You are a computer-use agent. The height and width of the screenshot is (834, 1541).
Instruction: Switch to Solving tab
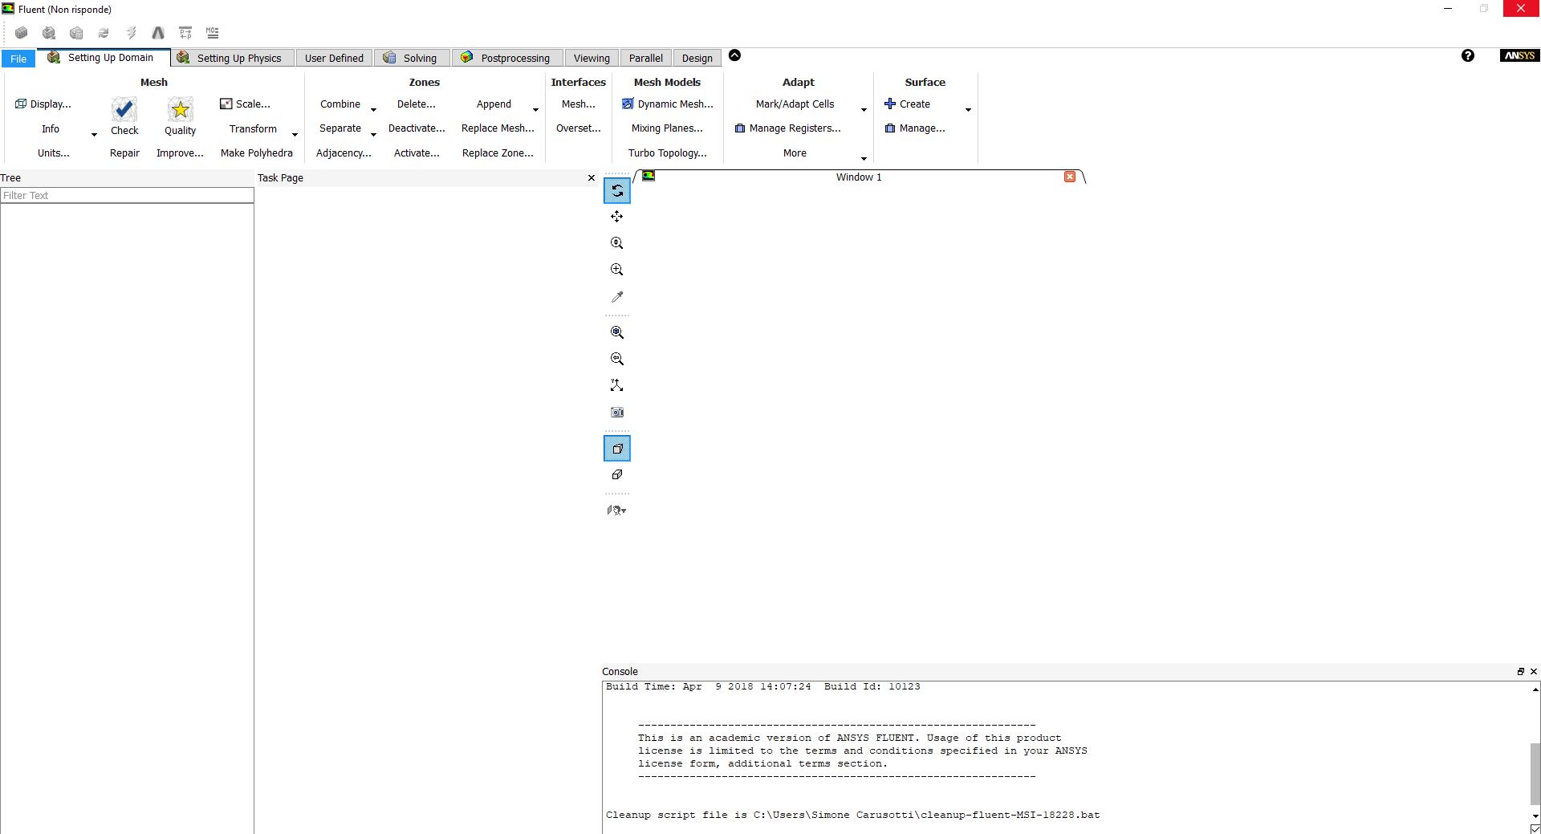411,58
